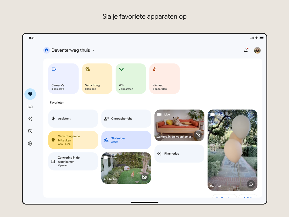
Task: Tap the Omroepbericht favorite tile
Action: tap(126, 119)
